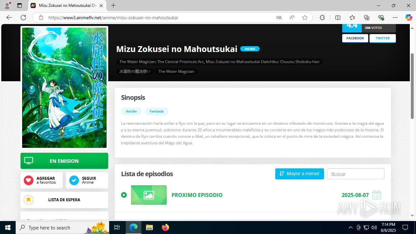Click the taskbar search box
The width and height of the screenshot is (416, 234).
point(62,227)
